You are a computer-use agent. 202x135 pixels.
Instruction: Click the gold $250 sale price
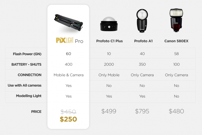pyautogui.click(x=68, y=119)
